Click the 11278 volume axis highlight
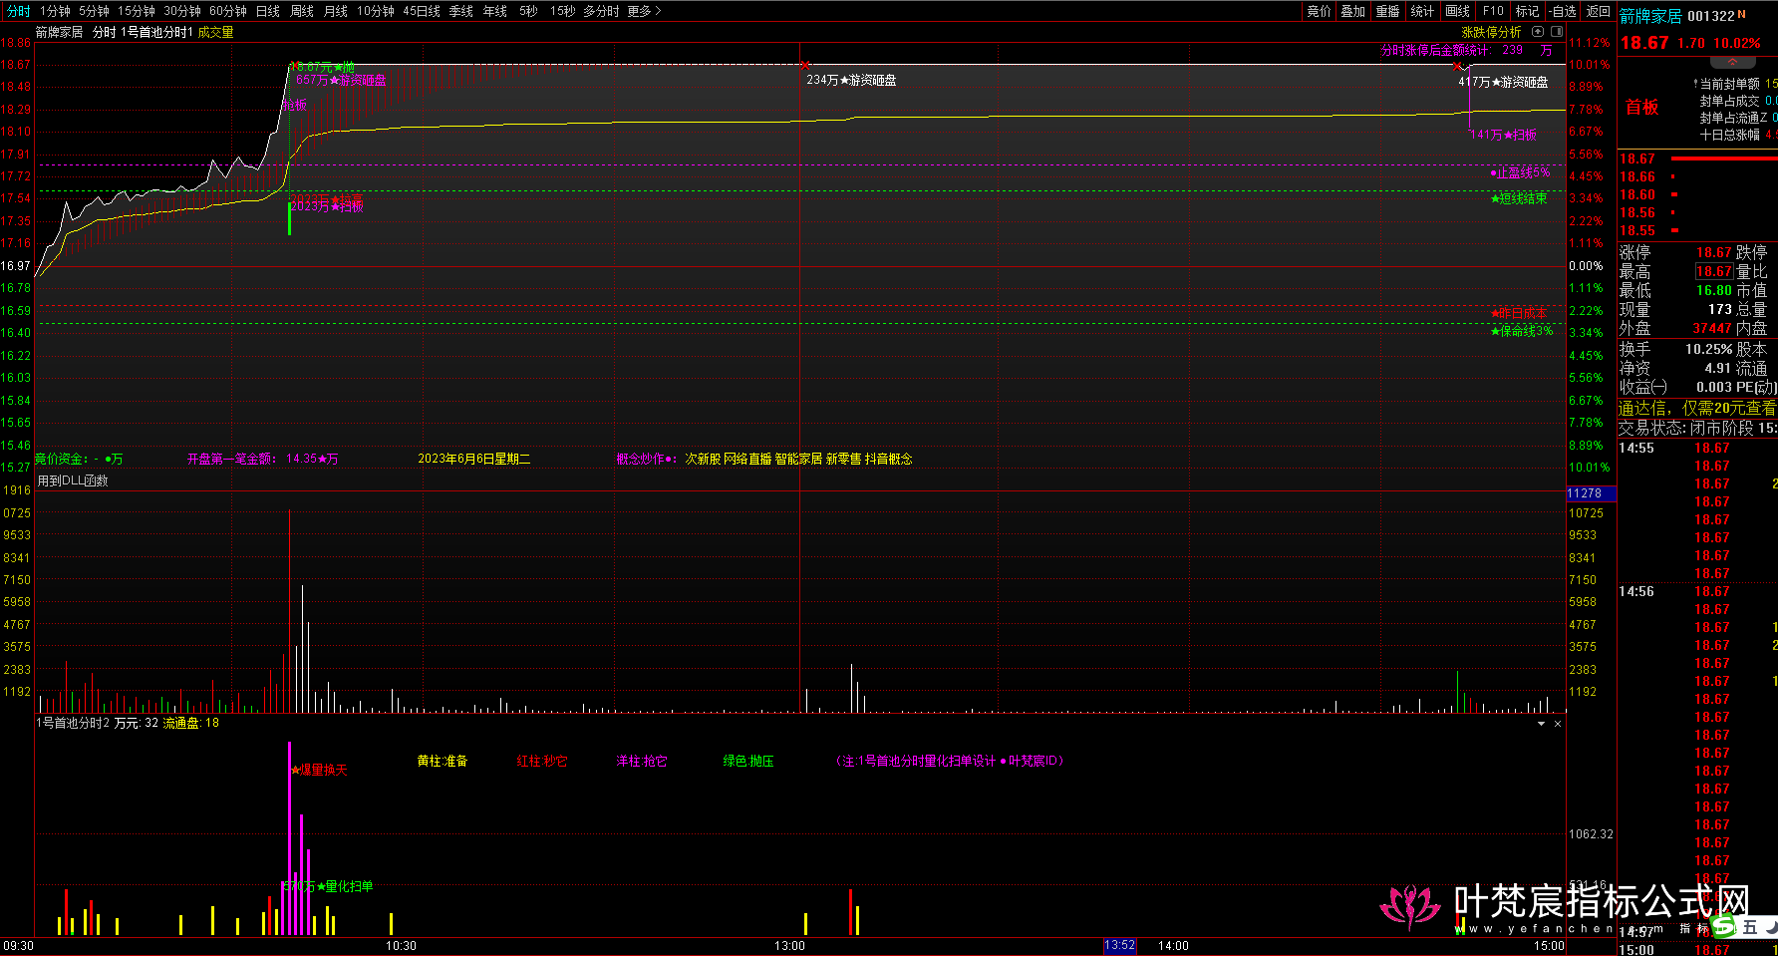The width and height of the screenshot is (1778, 956). 1591,493
